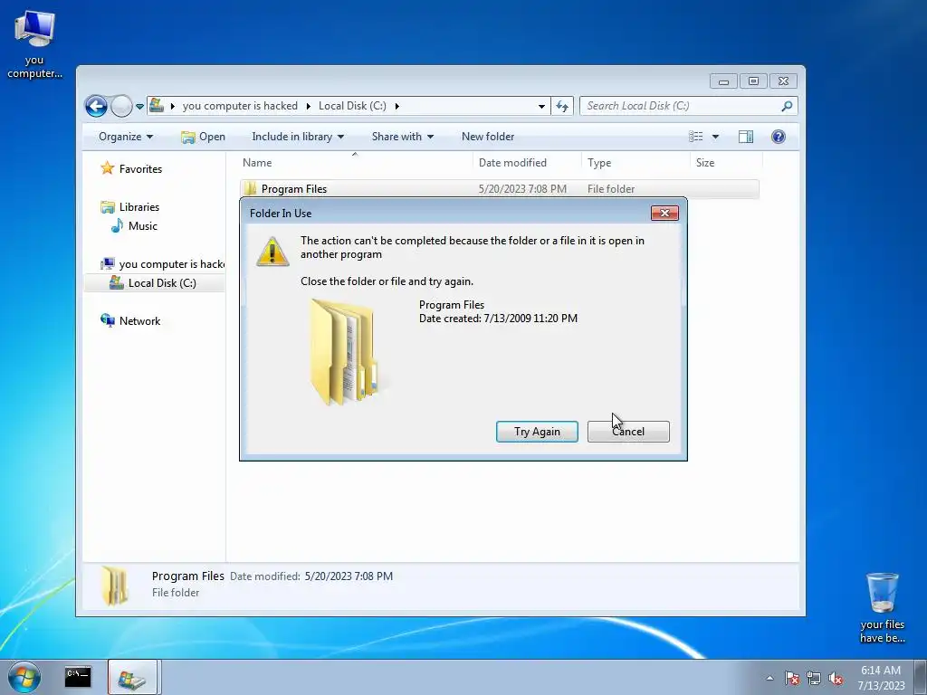
Task: Select 'you computer is hacked' in sidebar
Action: click(x=171, y=264)
